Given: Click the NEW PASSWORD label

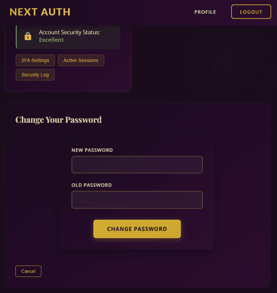Looking at the screenshot, I should pyautogui.click(x=92, y=150).
